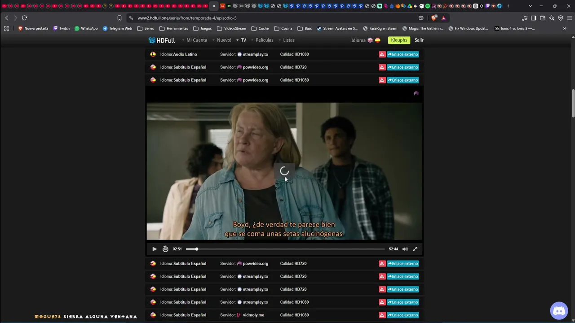Open the Nueva pestaña bookmark
The width and height of the screenshot is (575, 323).
point(33,28)
